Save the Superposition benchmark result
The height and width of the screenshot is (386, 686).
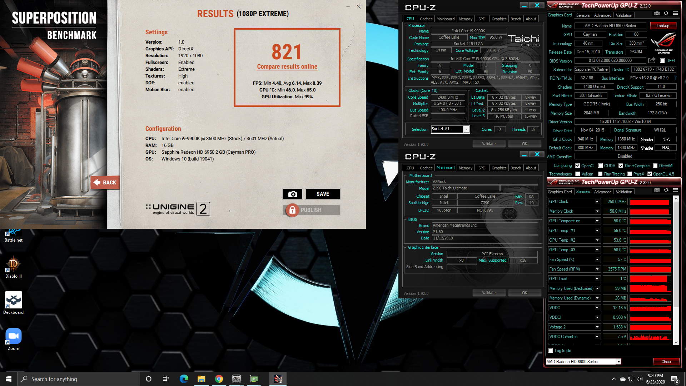[x=323, y=194]
